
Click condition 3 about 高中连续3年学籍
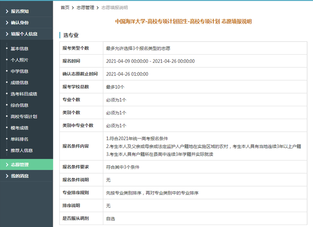[159, 154]
